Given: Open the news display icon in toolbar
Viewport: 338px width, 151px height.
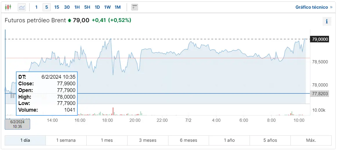Looking at the screenshot, I should (135, 7).
